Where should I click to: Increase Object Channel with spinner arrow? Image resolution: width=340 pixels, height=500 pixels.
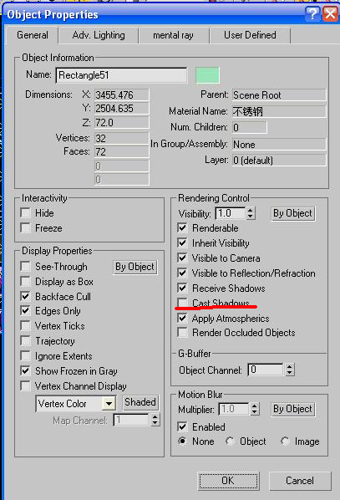pyautogui.click(x=289, y=367)
